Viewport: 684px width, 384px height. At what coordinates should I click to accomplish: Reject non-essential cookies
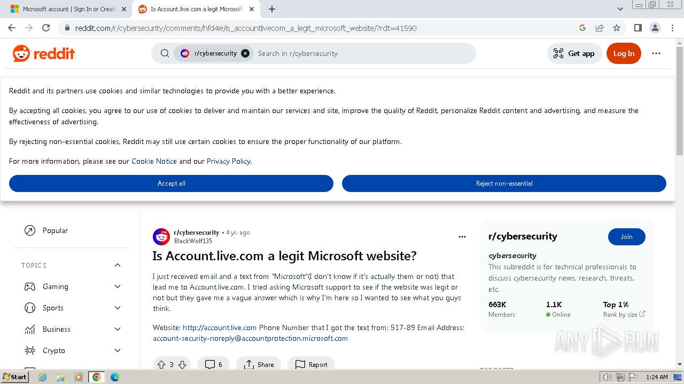504,183
